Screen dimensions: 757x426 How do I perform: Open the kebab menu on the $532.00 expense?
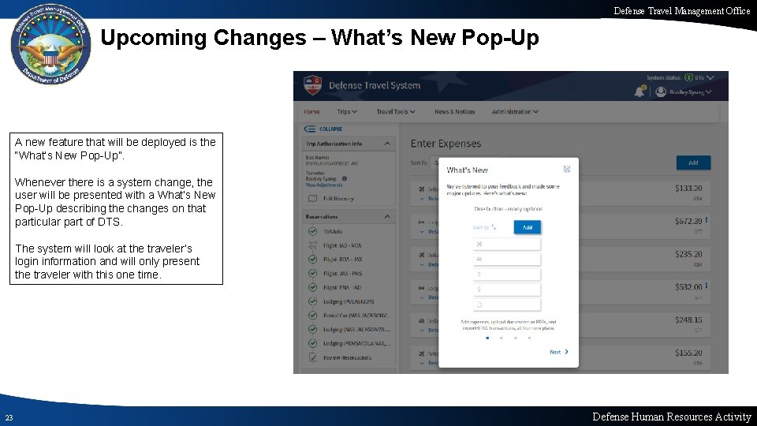click(x=707, y=286)
